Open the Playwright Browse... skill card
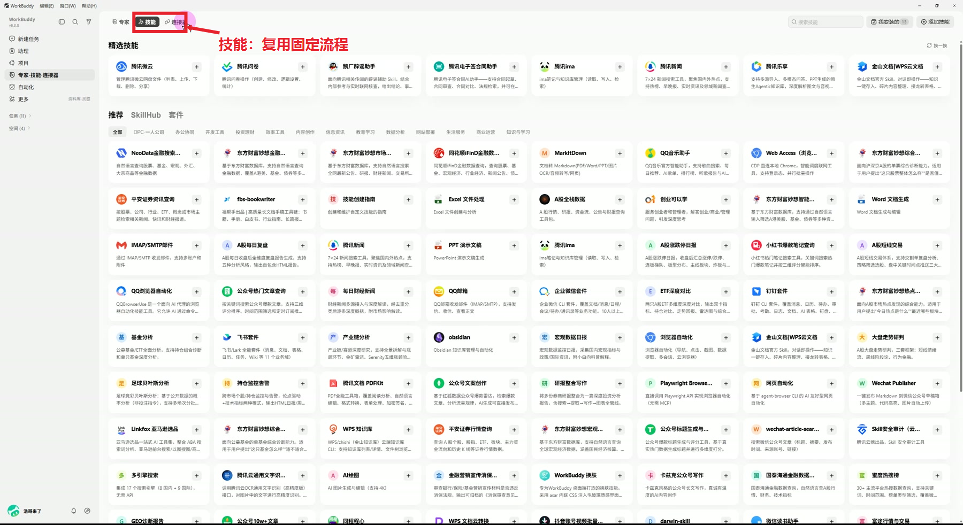Screen dimensions: 963x525 pos(689,392)
